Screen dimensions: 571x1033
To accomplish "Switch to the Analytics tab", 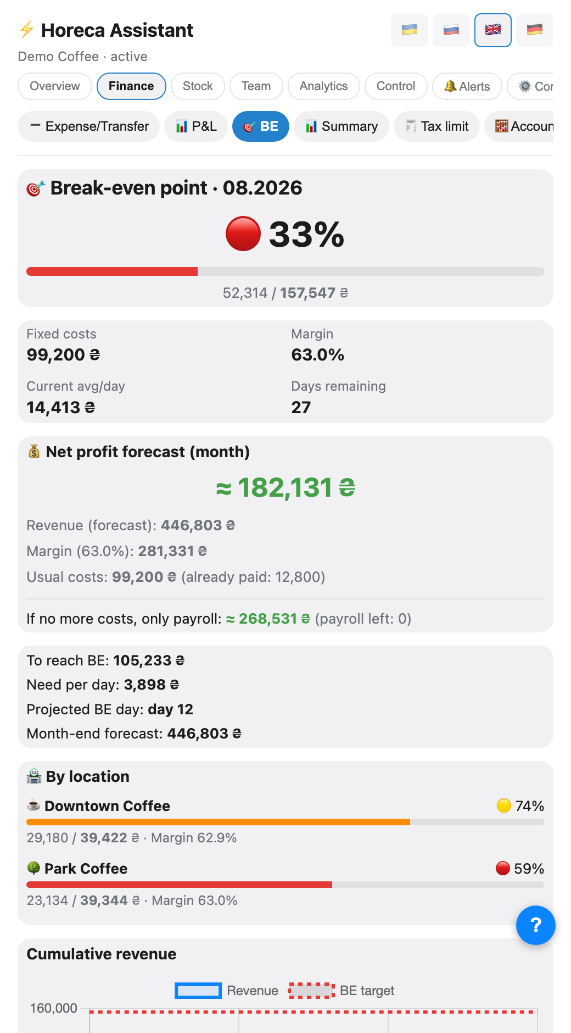I will coord(323,86).
